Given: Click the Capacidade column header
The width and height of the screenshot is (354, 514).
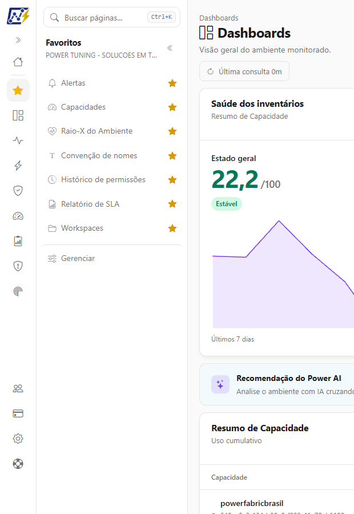Looking at the screenshot, I should pyautogui.click(x=229, y=477).
